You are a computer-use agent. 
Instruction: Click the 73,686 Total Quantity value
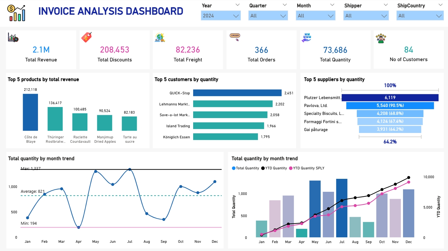point(335,50)
